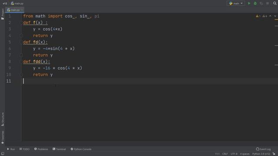Click 'sin' in the import statement

pos(83,16)
